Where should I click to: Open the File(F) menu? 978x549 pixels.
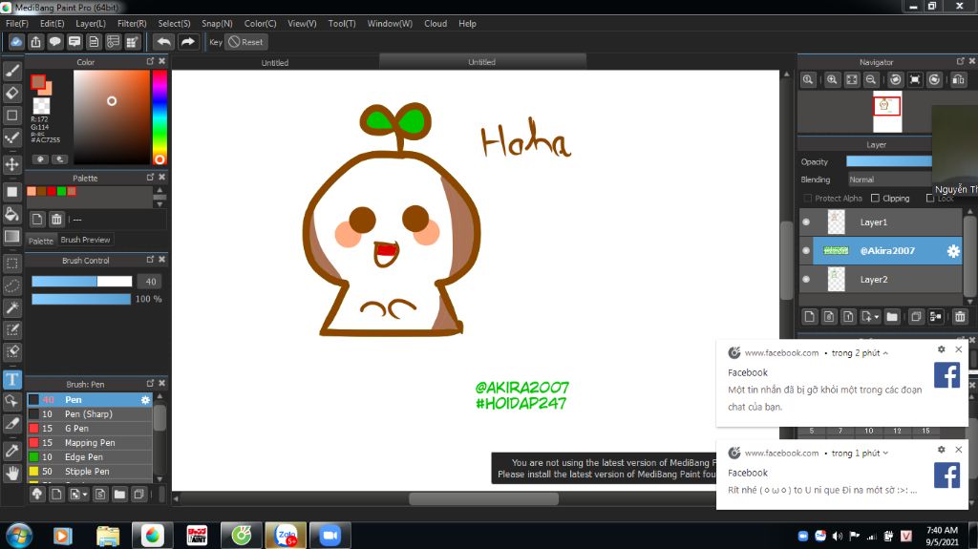pos(17,24)
